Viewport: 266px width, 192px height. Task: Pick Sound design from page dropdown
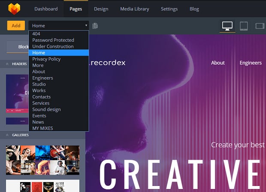coord(46,109)
